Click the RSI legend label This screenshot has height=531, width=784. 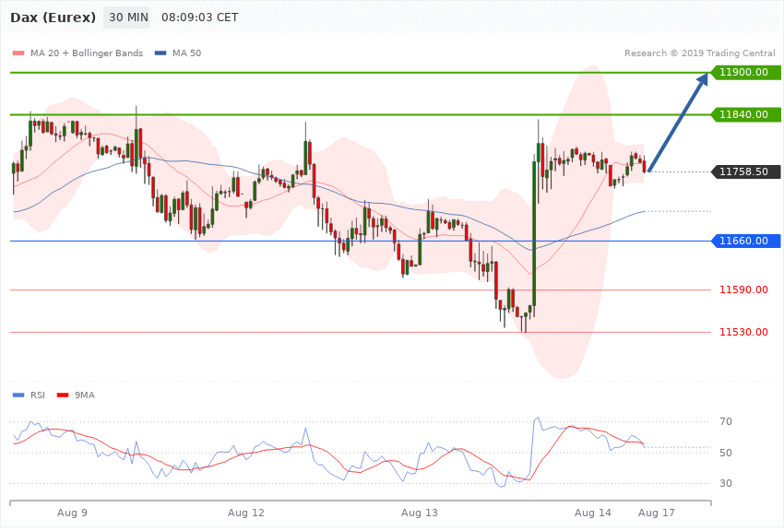(38, 395)
